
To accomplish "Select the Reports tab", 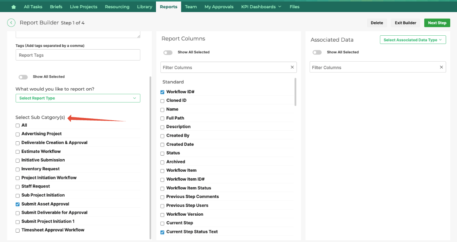I will [168, 7].
